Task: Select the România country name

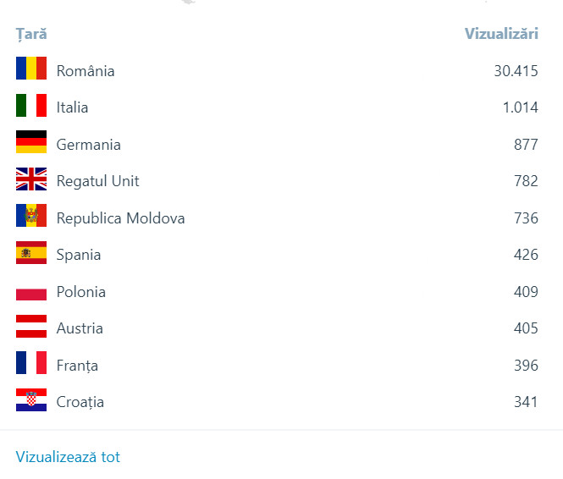Action: point(86,71)
